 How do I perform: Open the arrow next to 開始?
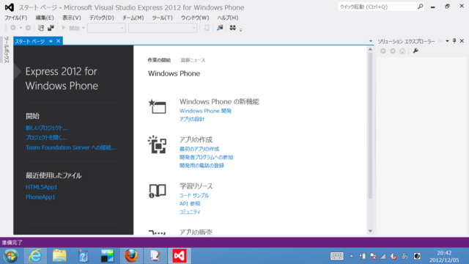coord(83,28)
